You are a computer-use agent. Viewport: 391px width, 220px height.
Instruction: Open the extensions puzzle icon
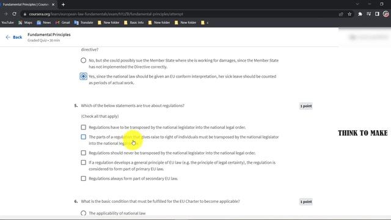(x=360, y=14)
